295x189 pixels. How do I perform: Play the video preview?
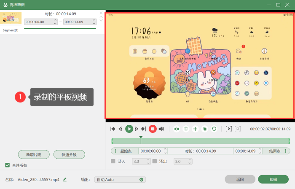(129, 129)
